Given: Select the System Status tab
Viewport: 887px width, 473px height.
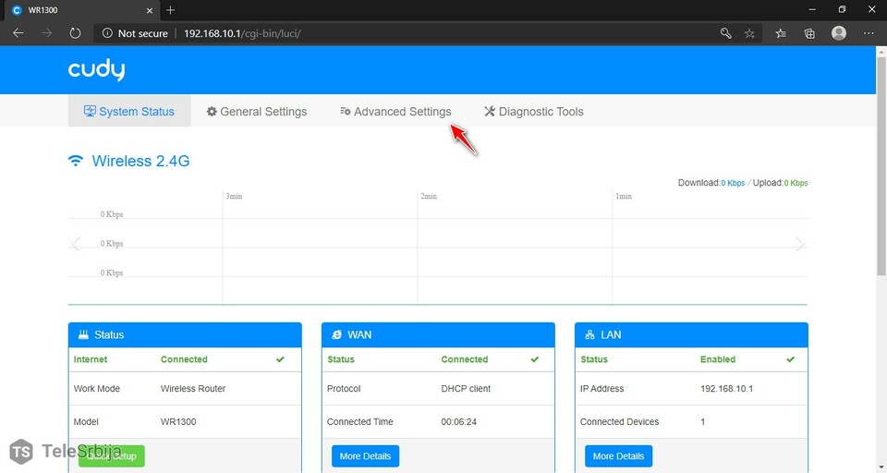Looking at the screenshot, I should pyautogui.click(x=129, y=112).
